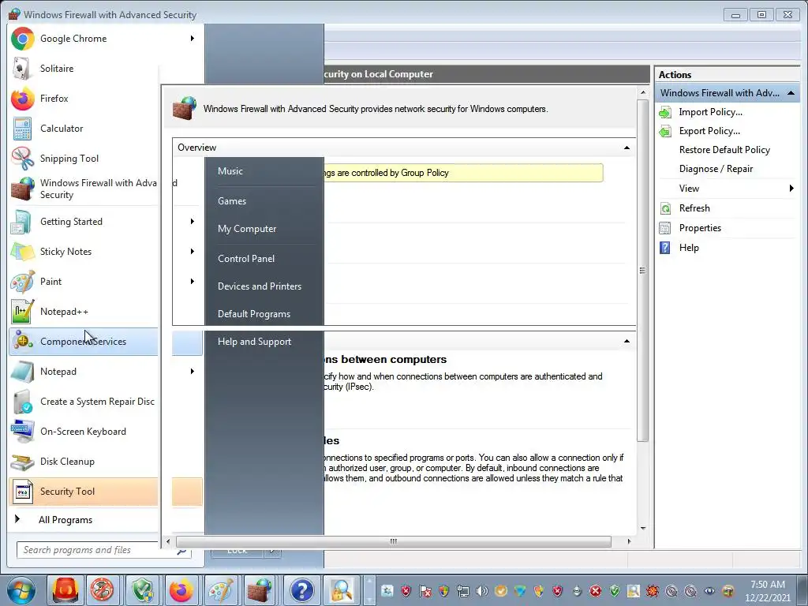The height and width of the screenshot is (606, 808).
Task: Click the scroll down arrow of overview pane
Action: pos(642,528)
